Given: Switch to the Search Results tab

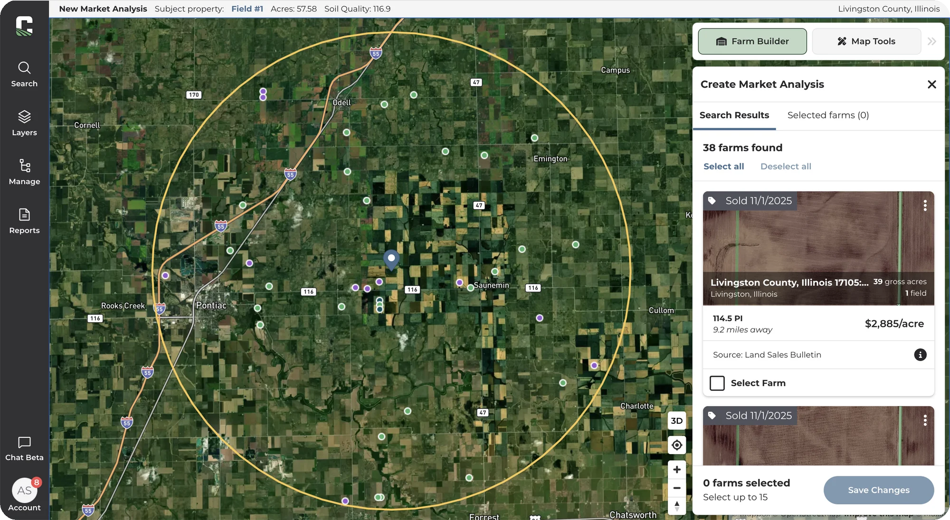Looking at the screenshot, I should point(734,115).
